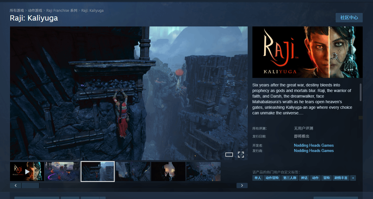Select the 剧情丰富 tag
The width and height of the screenshot is (373, 199).
tap(341, 178)
